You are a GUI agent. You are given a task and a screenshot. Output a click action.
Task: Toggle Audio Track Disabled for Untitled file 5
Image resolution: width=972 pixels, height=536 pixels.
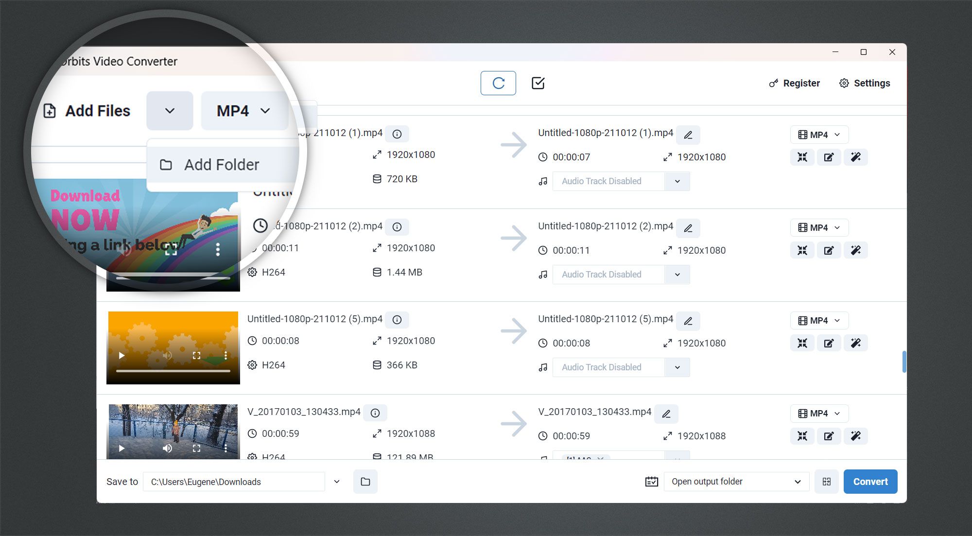click(x=677, y=367)
